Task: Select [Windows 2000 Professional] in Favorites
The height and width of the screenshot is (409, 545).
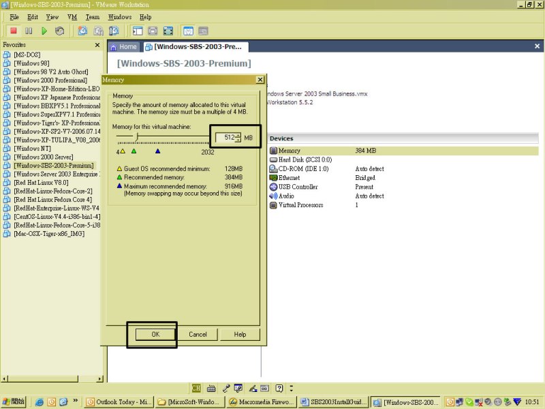Action: point(50,80)
